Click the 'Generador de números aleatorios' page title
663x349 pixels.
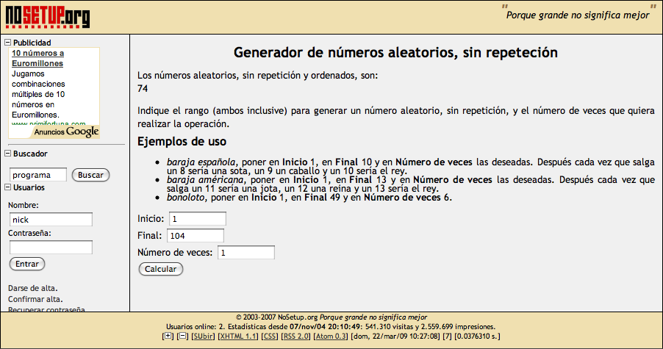(395, 52)
